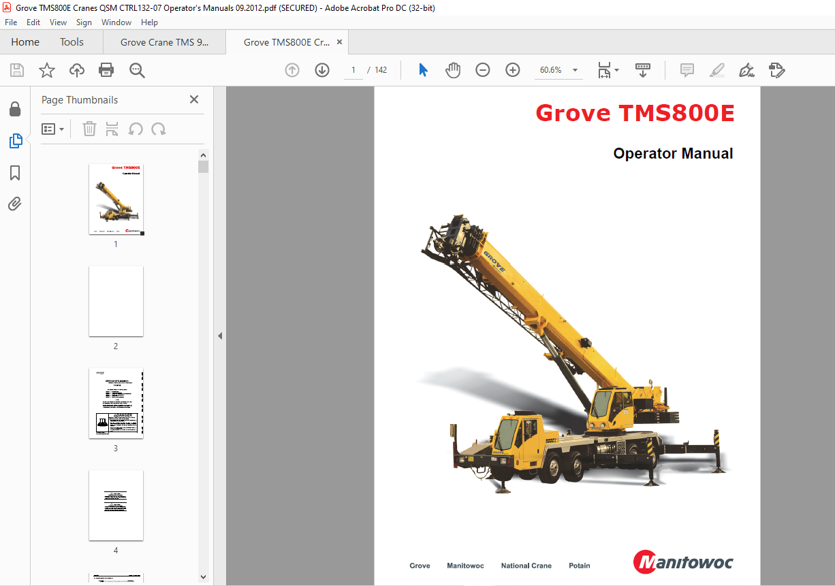
Task: Toggle the page thumbnails sidebar icon
Action: pos(15,141)
